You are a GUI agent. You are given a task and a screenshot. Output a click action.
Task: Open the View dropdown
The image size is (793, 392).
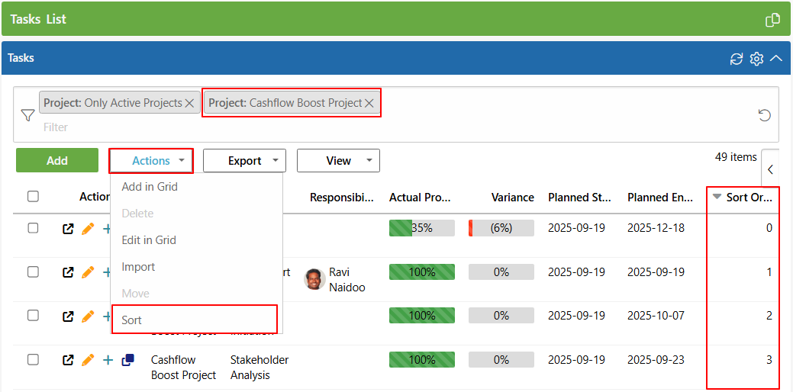tap(338, 161)
